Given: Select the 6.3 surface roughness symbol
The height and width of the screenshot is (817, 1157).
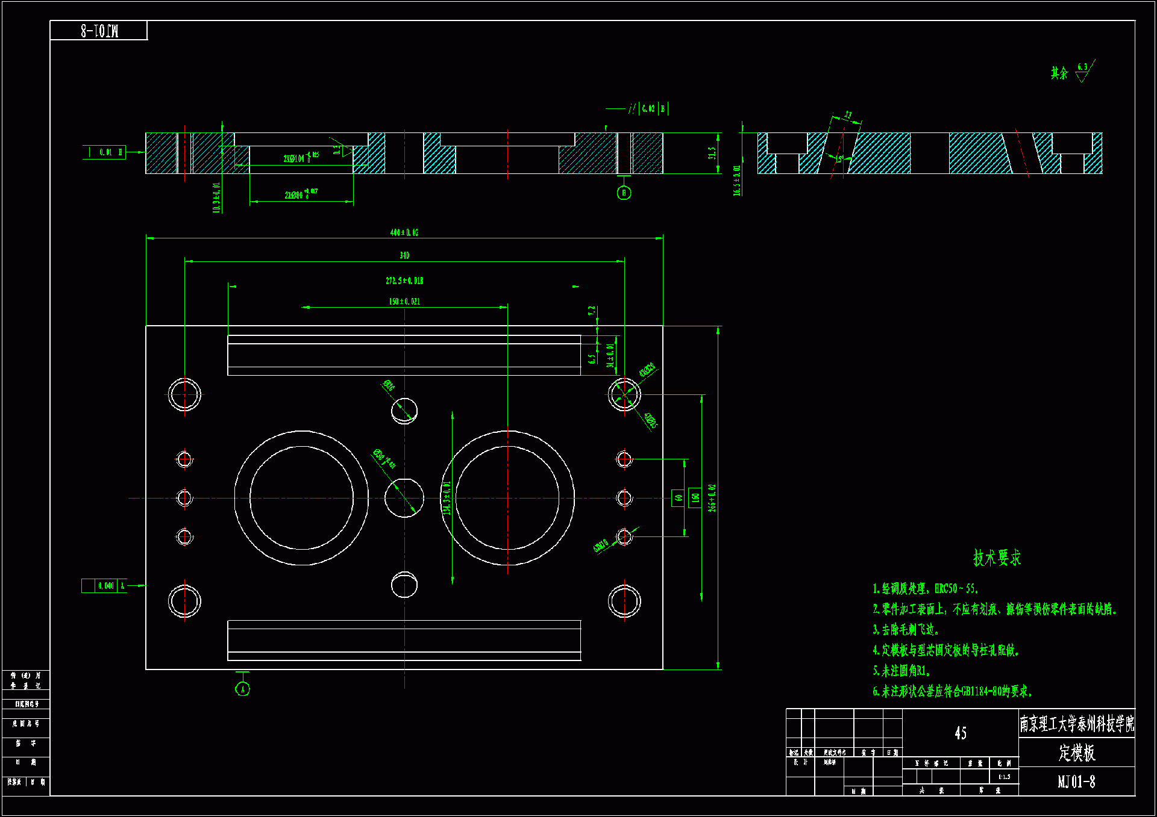Looking at the screenshot, I should 1083,72.
